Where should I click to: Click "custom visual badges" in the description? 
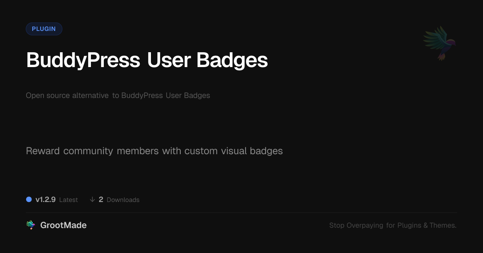[233, 151]
